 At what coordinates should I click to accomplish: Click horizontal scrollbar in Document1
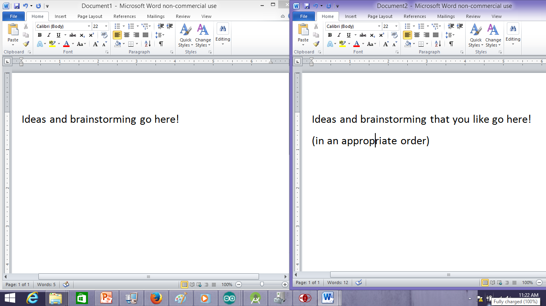pos(148,277)
